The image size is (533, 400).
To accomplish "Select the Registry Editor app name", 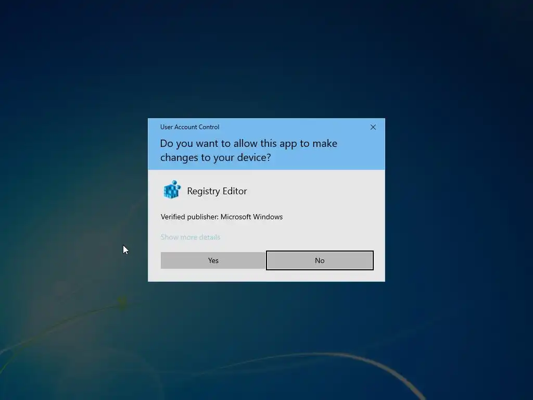I will pos(217,191).
